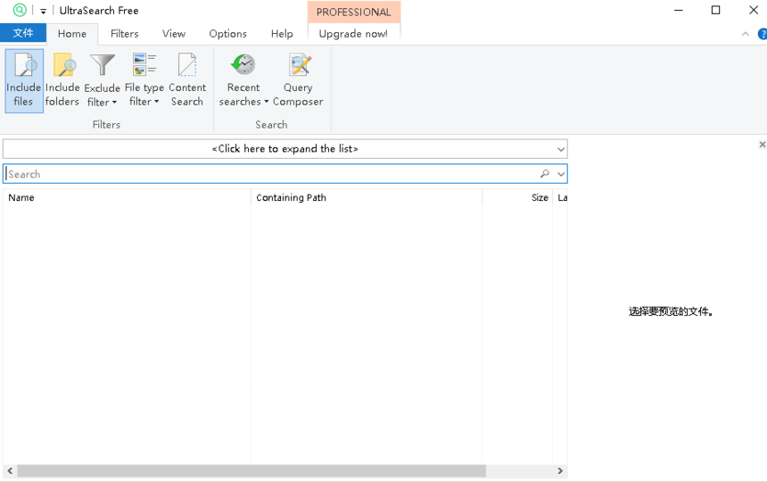Expand the drive list dropdown
This screenshot has height=482, width=767.
click(560, 149)
